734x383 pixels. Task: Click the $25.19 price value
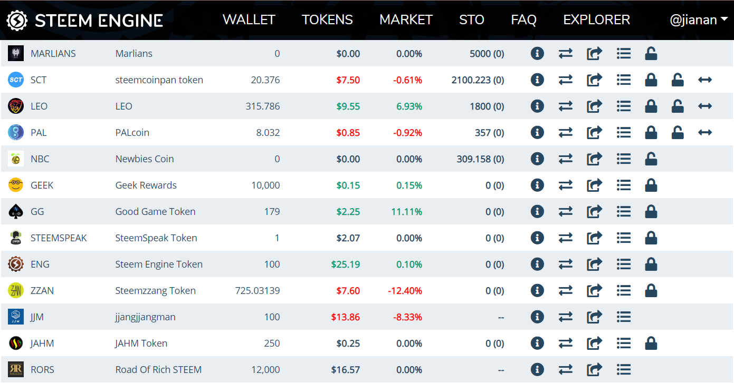(346, 264)
